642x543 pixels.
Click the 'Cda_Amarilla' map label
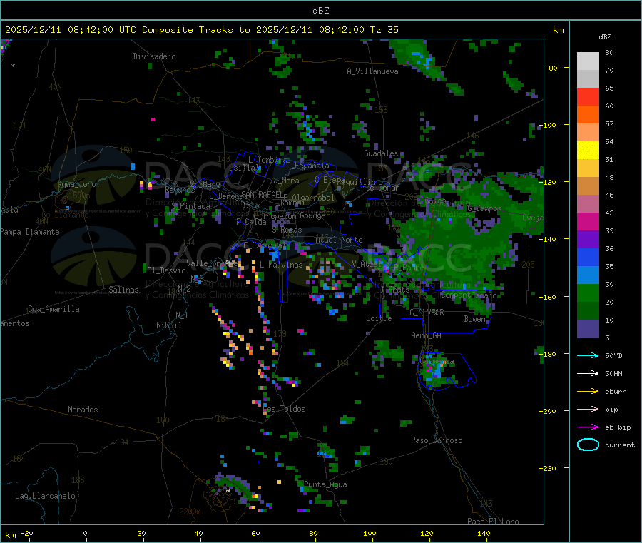53,309
